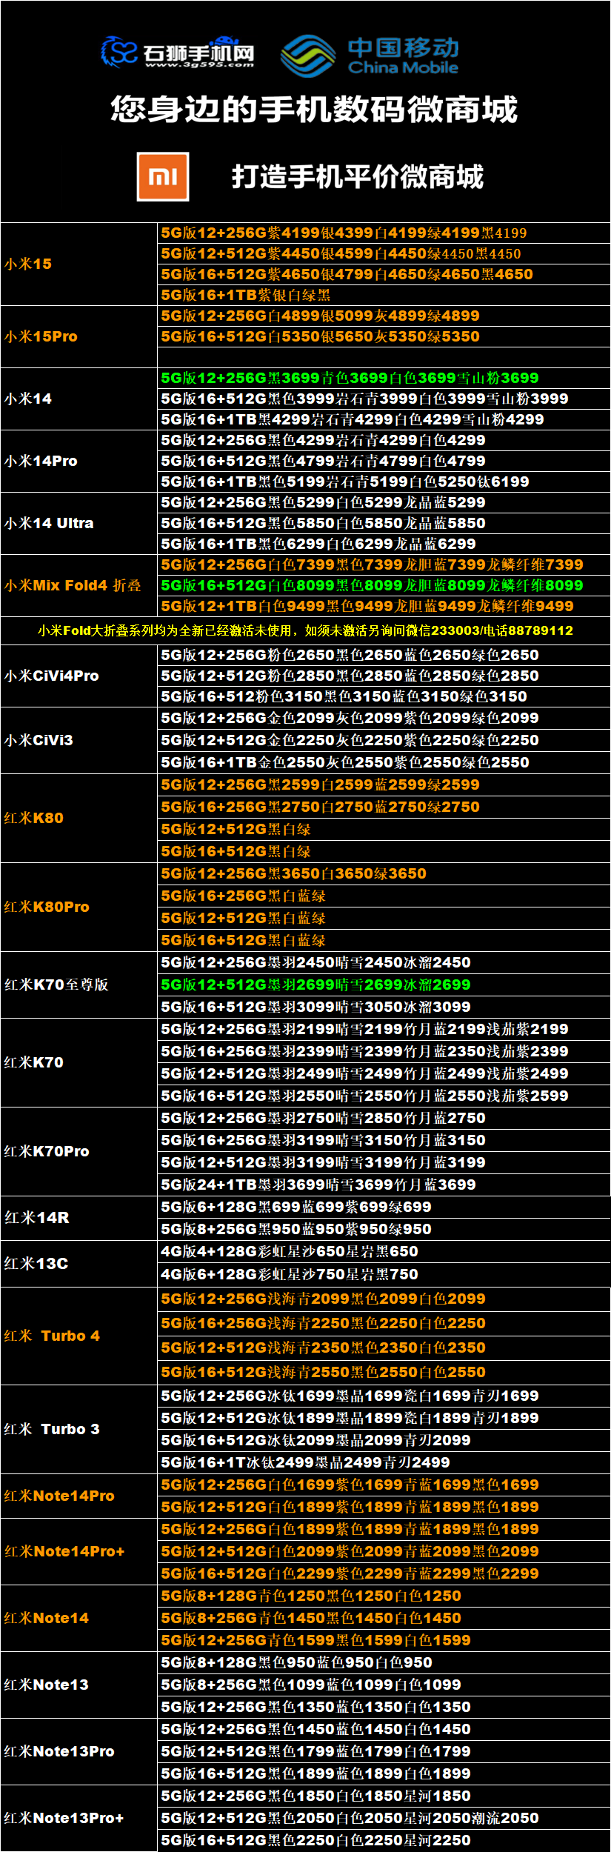
Task: Click green row 5G版16+512G白色8099黑色8099
Action: 384,585
